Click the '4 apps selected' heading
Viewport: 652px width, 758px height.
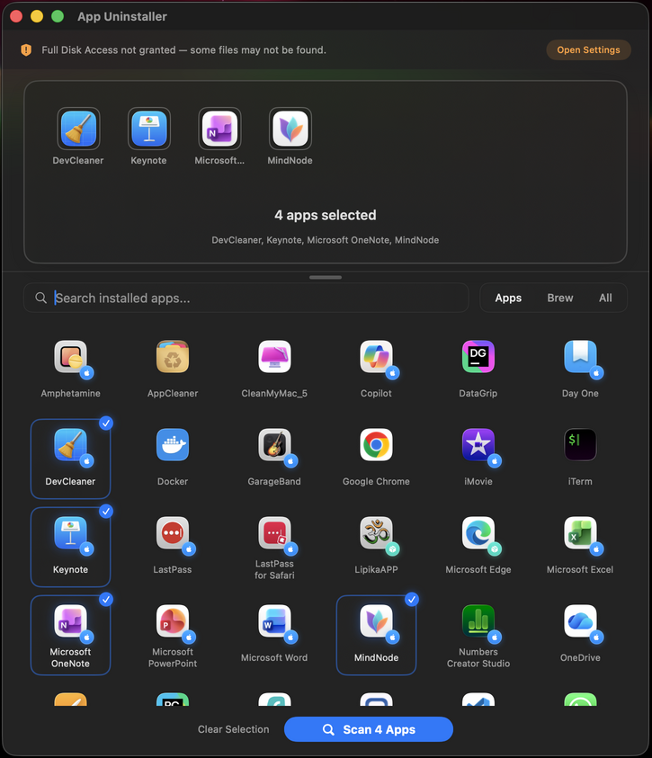[x=326, y=215]
